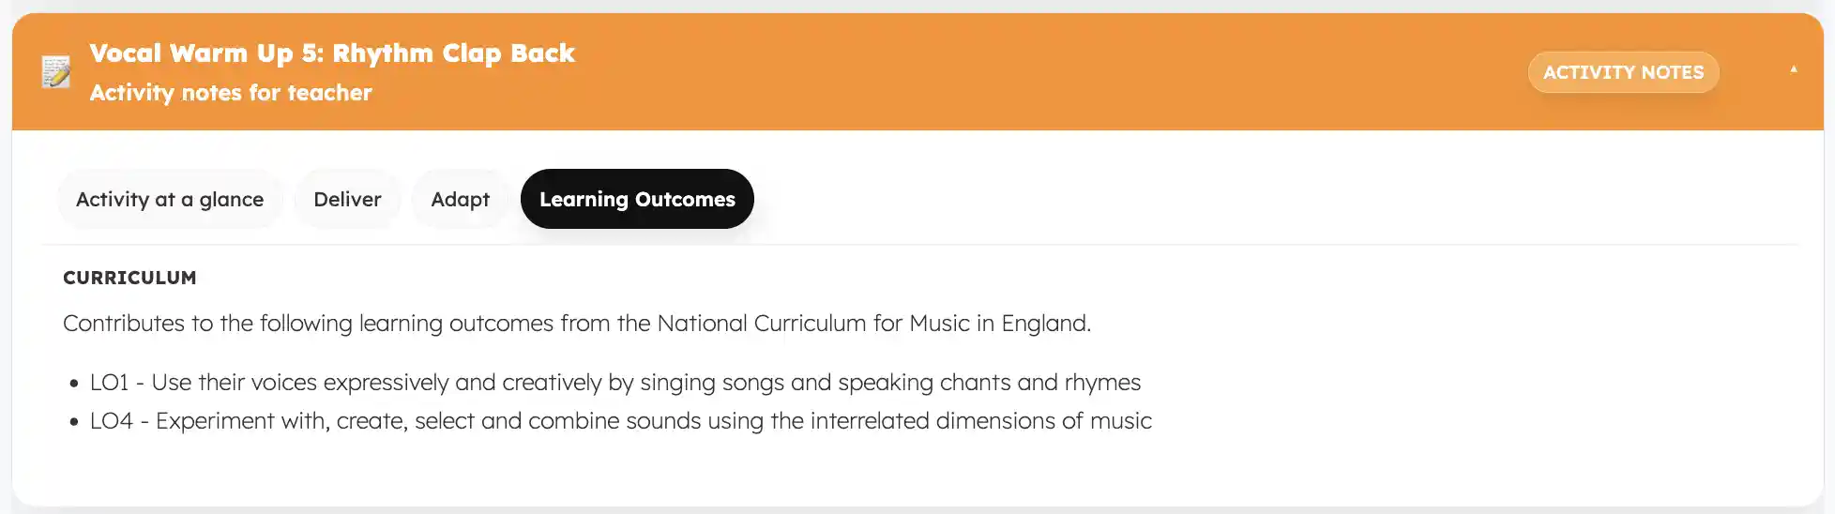This screenshot has width=1835, height=514.
Task: Select the Adapt tab
Action: tap(460, 200)
